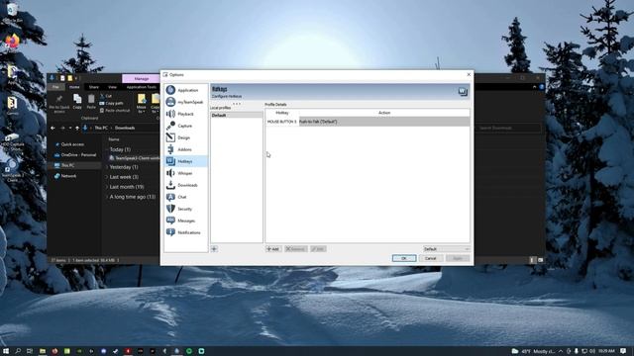
Task: Click Paste shortcut in Clipboard group
Action: (x=115, y=111)
